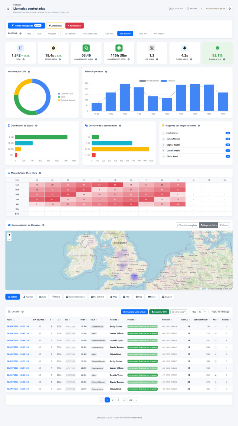This screenshot has width=238, height=426.
Task: Switch to the Ciudad tab
Action: (x=167, y=297)
